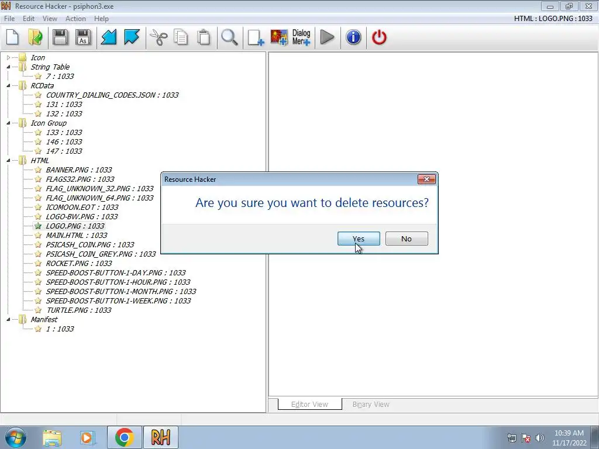Expand the Icon folder node
The image size is (599, 449).
pos(8,58)
